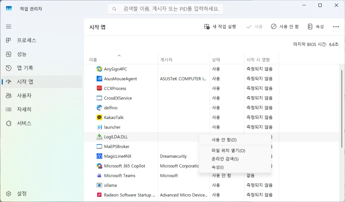Click the list vertical scrollbar
This screenshot has width=345, height=202.
342,109
